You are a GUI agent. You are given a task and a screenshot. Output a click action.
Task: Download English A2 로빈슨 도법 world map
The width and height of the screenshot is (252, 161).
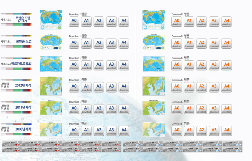click(202, 44)
